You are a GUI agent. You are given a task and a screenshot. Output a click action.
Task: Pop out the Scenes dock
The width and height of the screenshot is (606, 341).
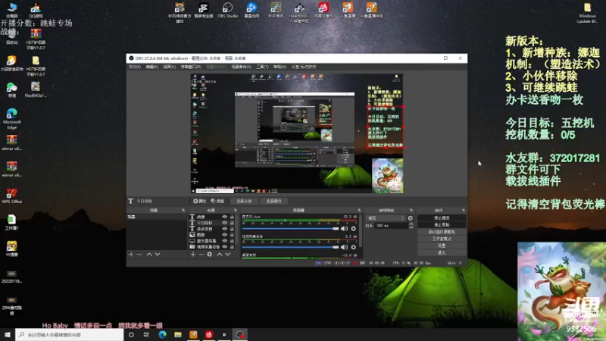pos(183,211)
